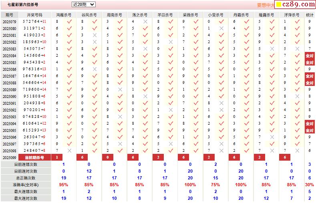Click draw number 976316+13
The width and height of the screenshot is (316, 203).
[x=34, y=69]
